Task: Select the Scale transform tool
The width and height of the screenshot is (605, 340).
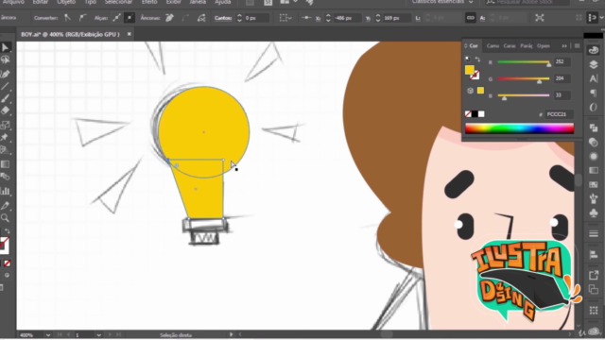Action: coord(5,125)
